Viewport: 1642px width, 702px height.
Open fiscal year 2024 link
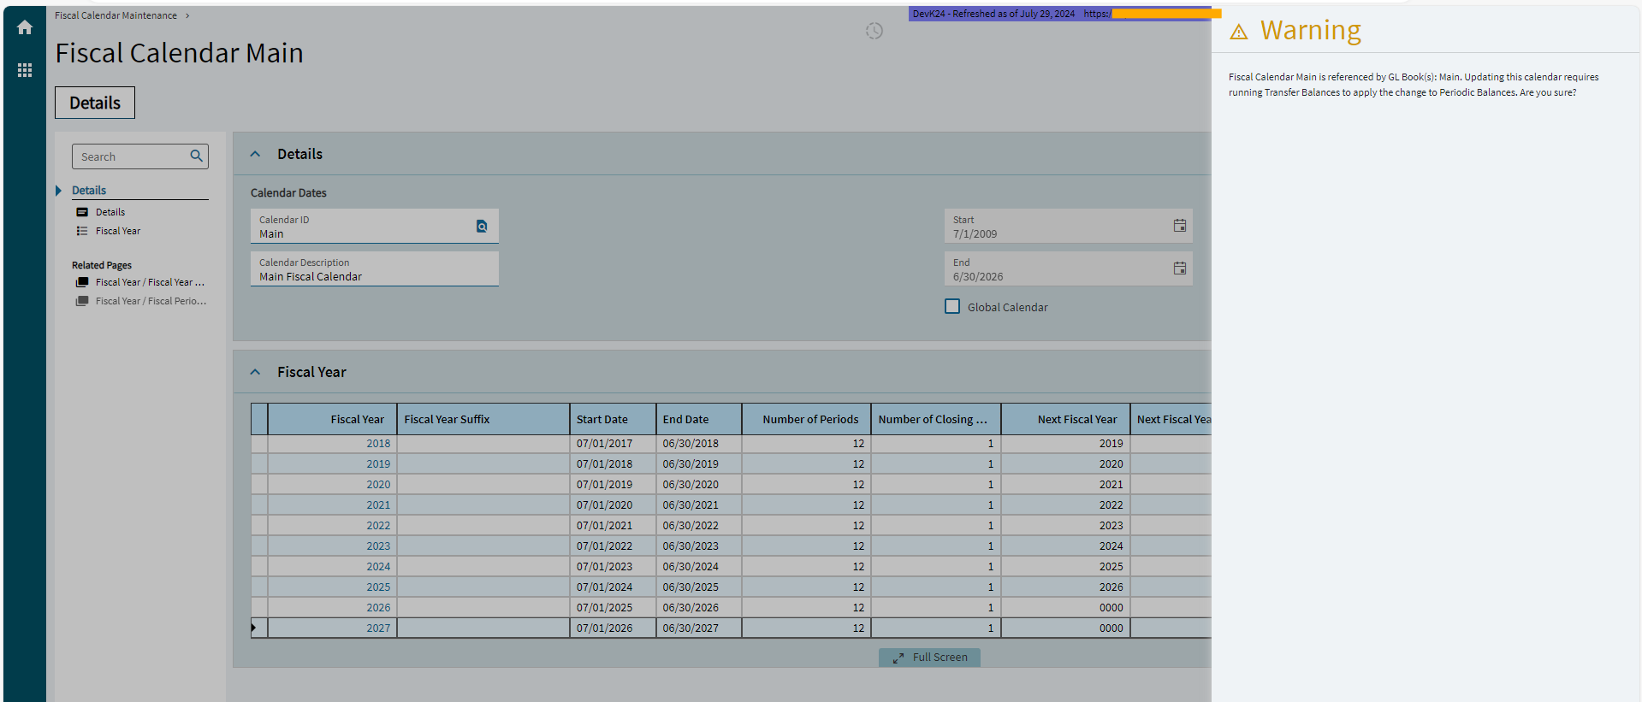pos(378,566)
